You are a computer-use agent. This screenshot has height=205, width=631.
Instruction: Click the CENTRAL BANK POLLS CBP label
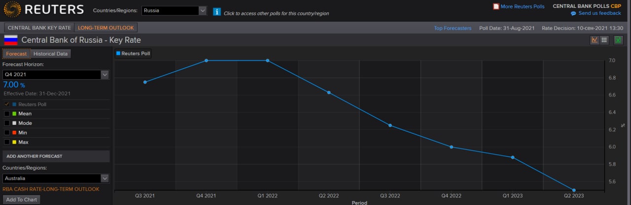click(587, 6)
